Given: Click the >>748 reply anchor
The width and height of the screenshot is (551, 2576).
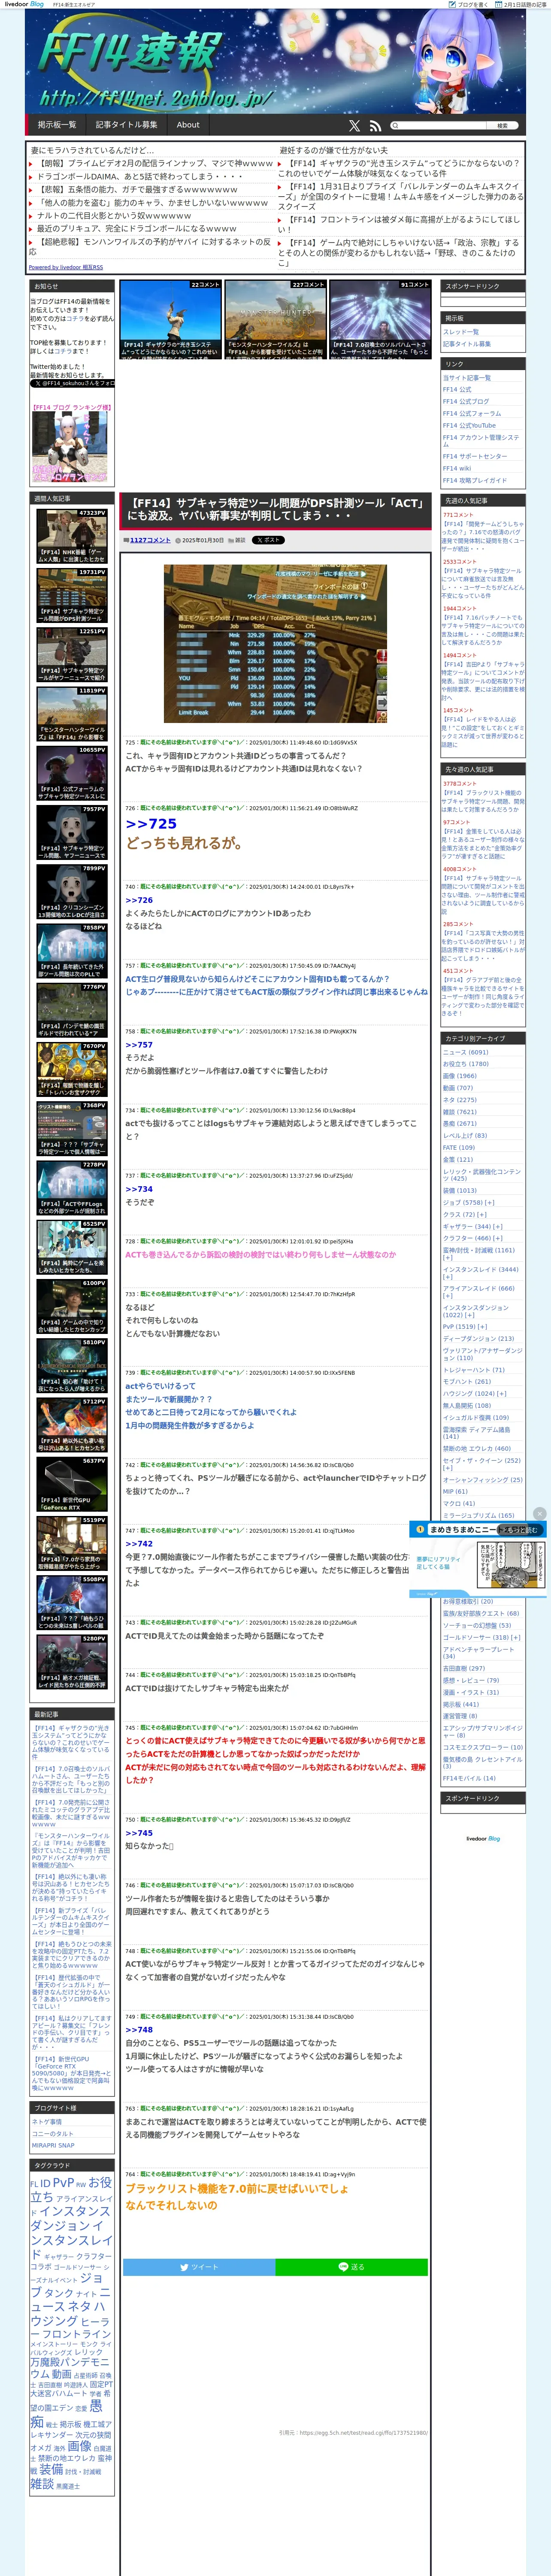Looking at the screenshot, I should (x=139, y=2030).
